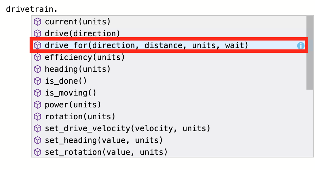
Task: Choose drive(direction) from the autocomplete list
Action: point(82,34)
